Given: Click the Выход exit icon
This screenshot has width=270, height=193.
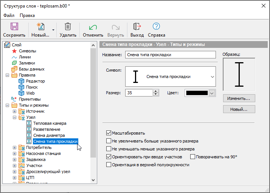Looking at the screenshot, I should (137, 26).
